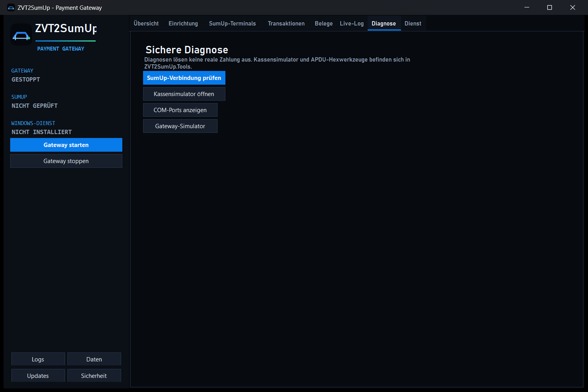Click SumUp-Verbindung prüfen button
The height and width of the screenshot is (392, 588).
click(184, 78)
